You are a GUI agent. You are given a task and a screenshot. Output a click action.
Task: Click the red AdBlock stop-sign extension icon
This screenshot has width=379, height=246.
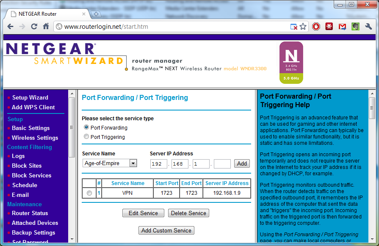tap(316, 26)
